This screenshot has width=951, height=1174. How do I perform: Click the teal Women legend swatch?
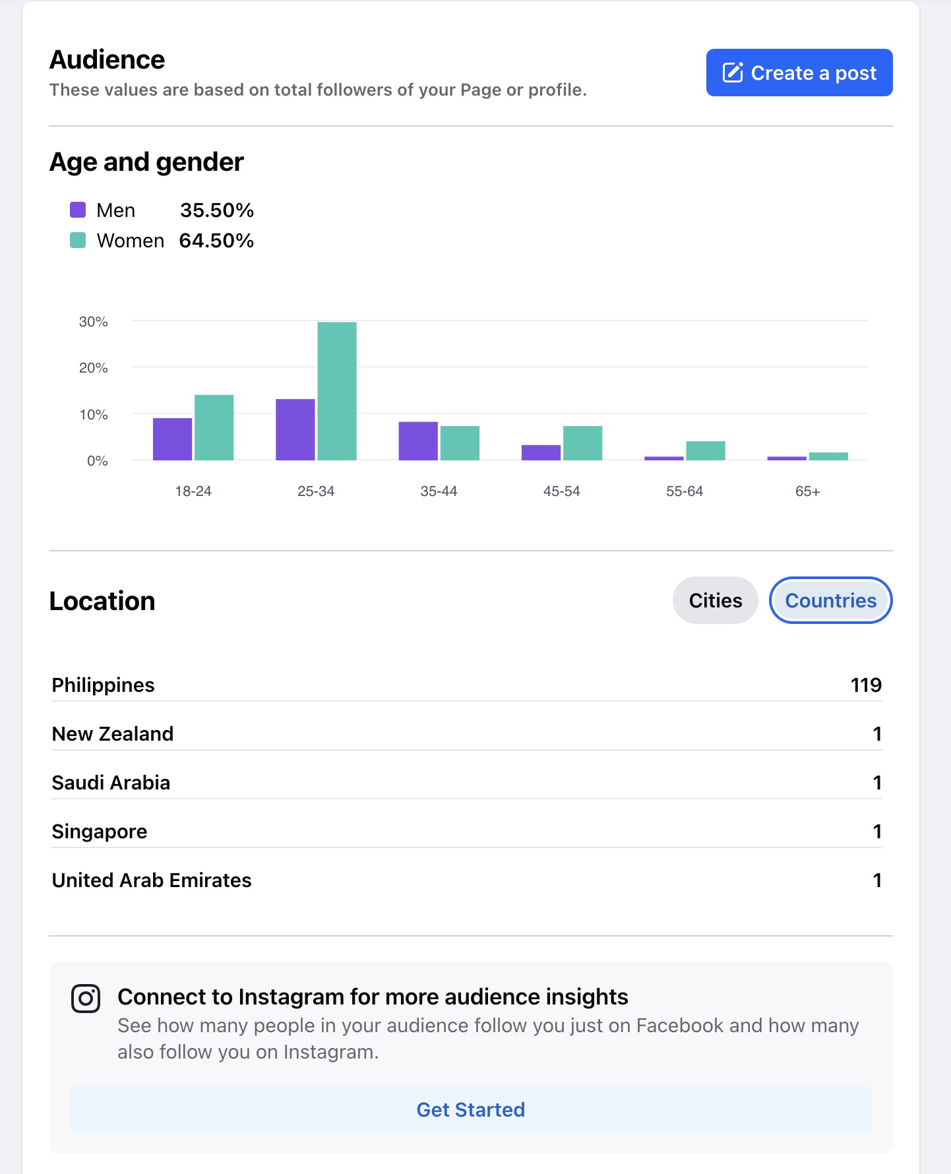(78, 240)
